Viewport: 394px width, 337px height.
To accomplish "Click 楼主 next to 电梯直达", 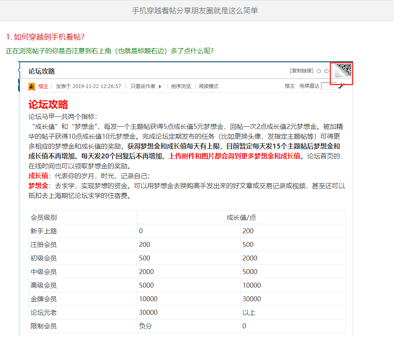I will tap(289, 86).
